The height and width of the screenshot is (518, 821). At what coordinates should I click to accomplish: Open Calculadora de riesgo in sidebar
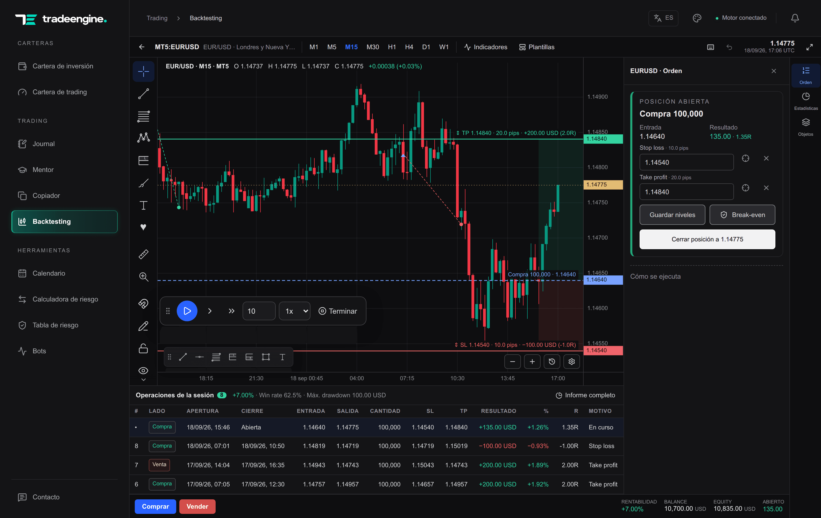pyautogui.click(x=65, y=299)
